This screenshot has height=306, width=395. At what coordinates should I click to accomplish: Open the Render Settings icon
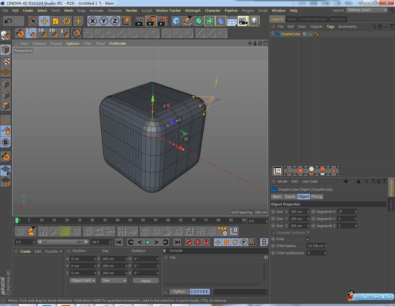[x=163, y=21]
